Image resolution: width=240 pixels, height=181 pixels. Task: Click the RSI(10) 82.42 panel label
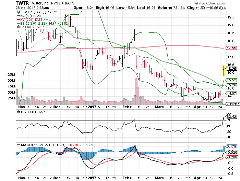34,112
